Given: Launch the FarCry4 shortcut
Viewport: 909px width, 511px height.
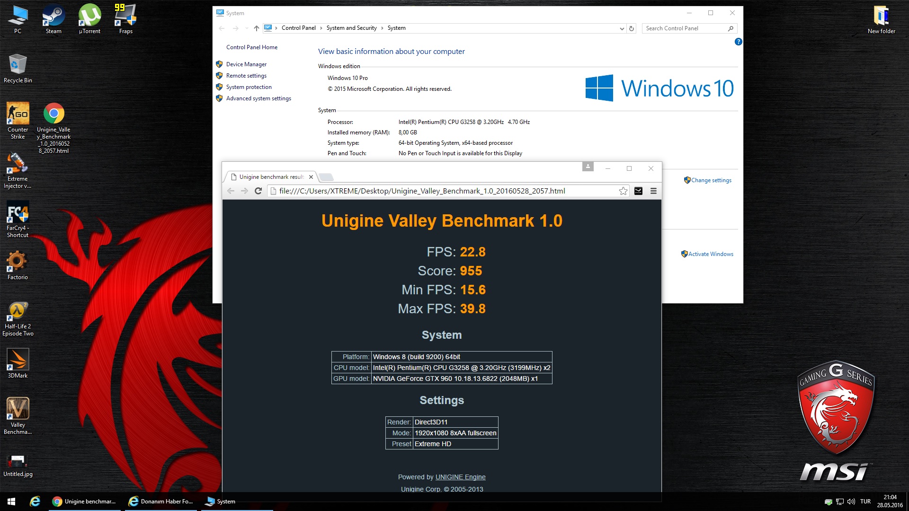Looking at the screenshot, I should 18,220.
